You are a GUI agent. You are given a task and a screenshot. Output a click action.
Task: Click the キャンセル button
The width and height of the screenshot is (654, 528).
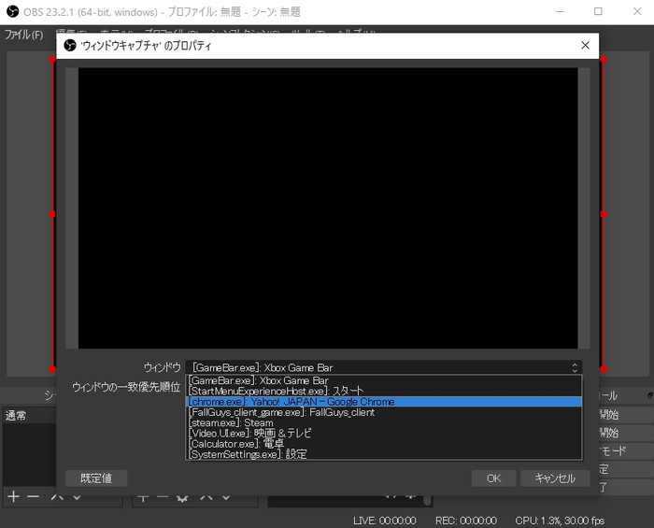(x=555, y=478)
